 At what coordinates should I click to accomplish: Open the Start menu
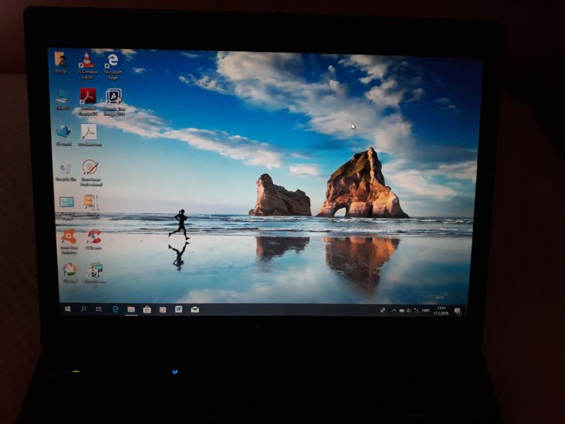tap(68, 309)
